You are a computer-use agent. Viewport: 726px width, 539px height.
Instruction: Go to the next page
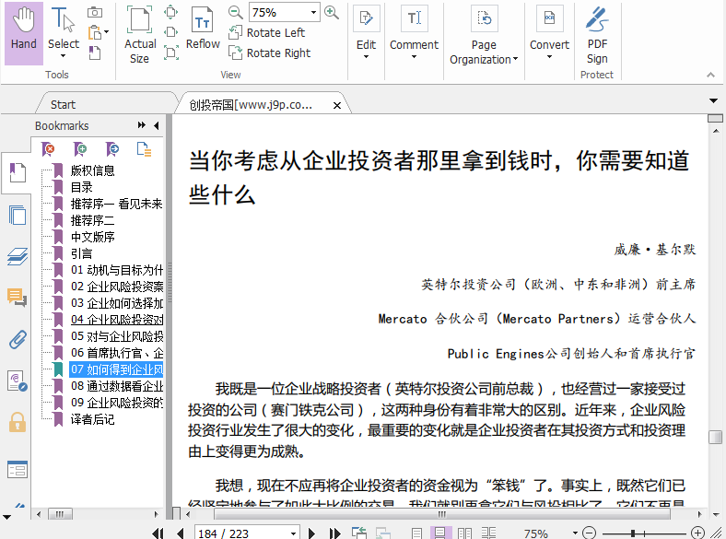[311, 533]
